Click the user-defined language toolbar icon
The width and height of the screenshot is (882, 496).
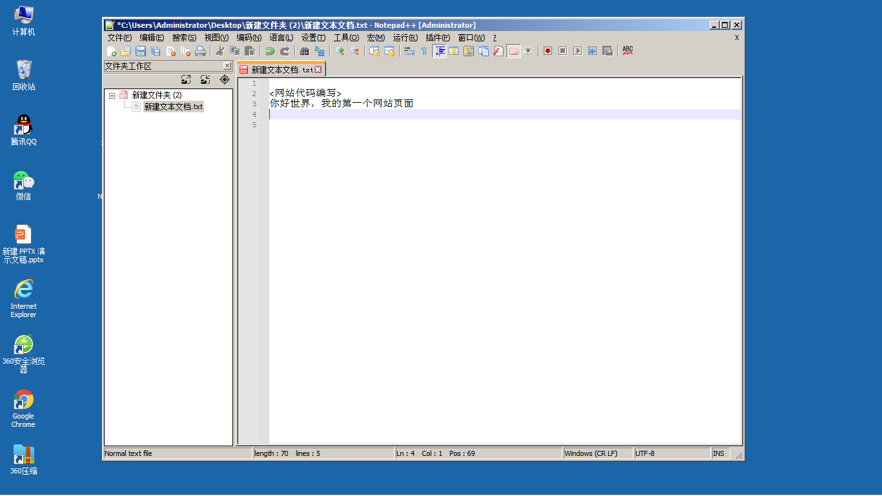454,51
